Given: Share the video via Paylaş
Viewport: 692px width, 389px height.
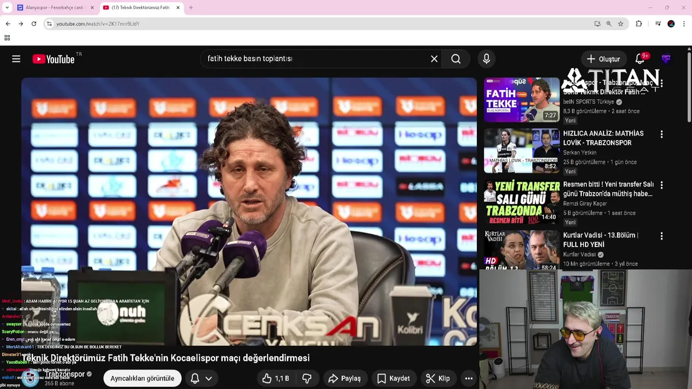Looking at the screenshot, I should pos(344,378).
